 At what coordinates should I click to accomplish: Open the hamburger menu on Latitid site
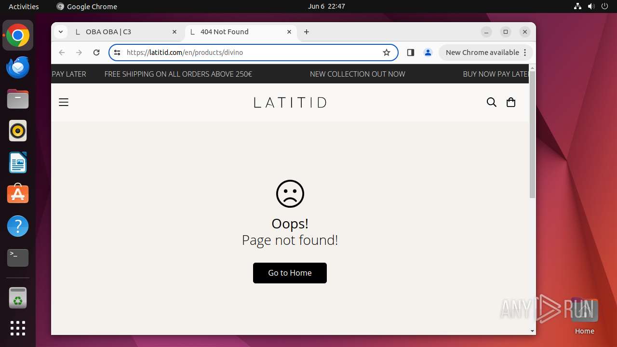(x=64, y=102)
